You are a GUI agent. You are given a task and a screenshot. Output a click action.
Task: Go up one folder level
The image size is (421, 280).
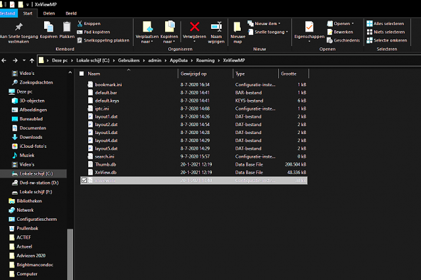click(32, 60)
